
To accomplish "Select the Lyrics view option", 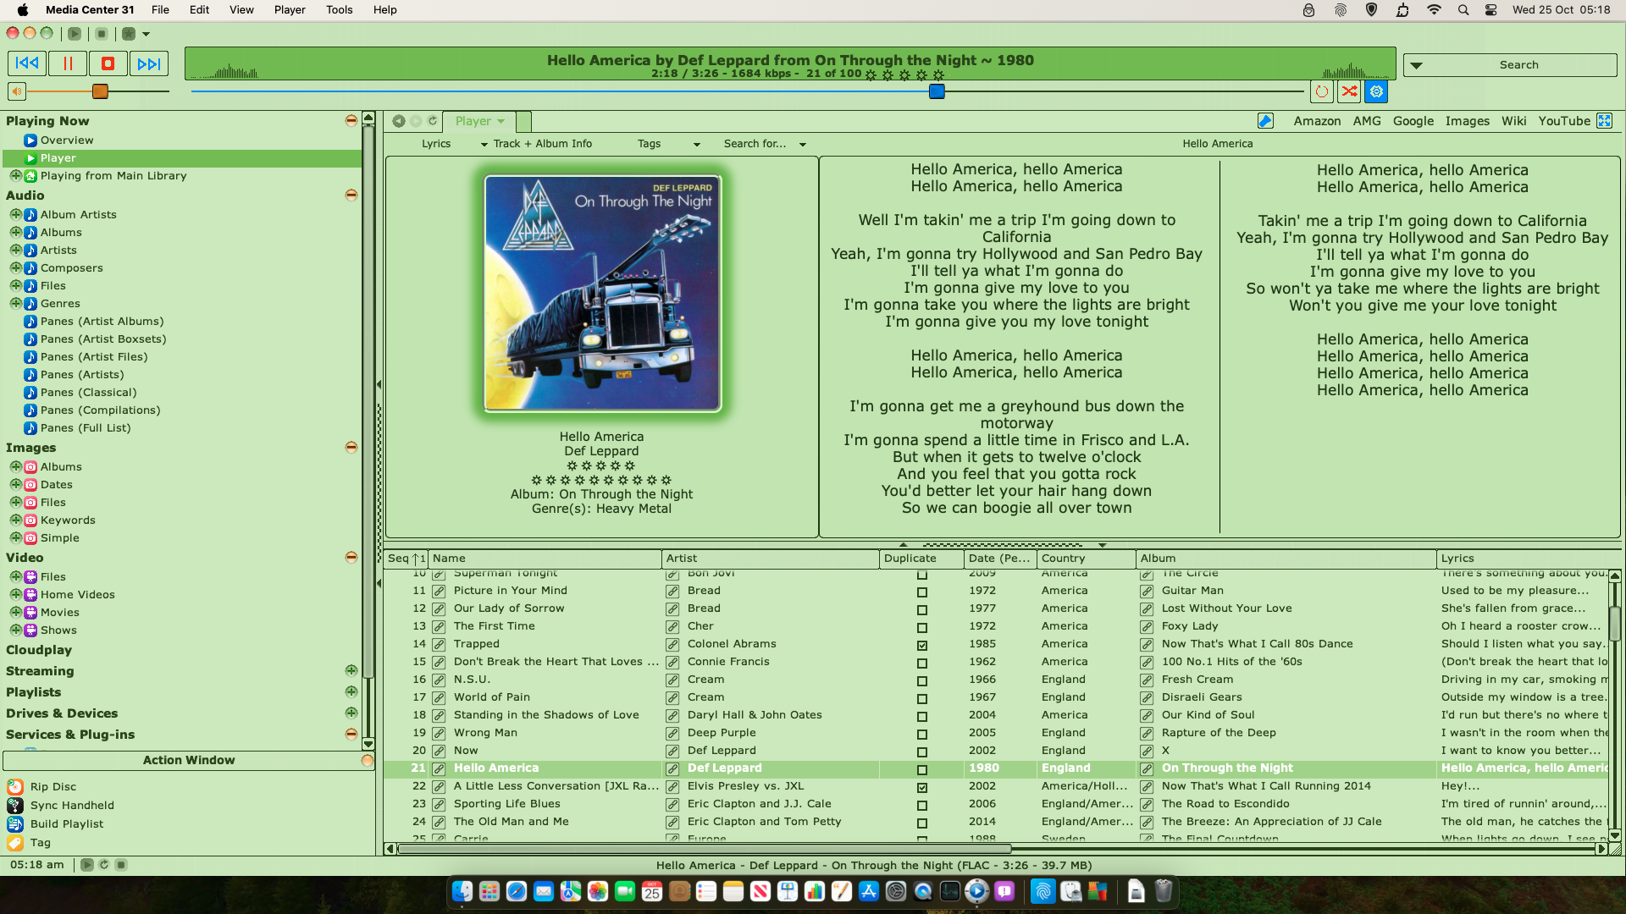I will 436,144.
